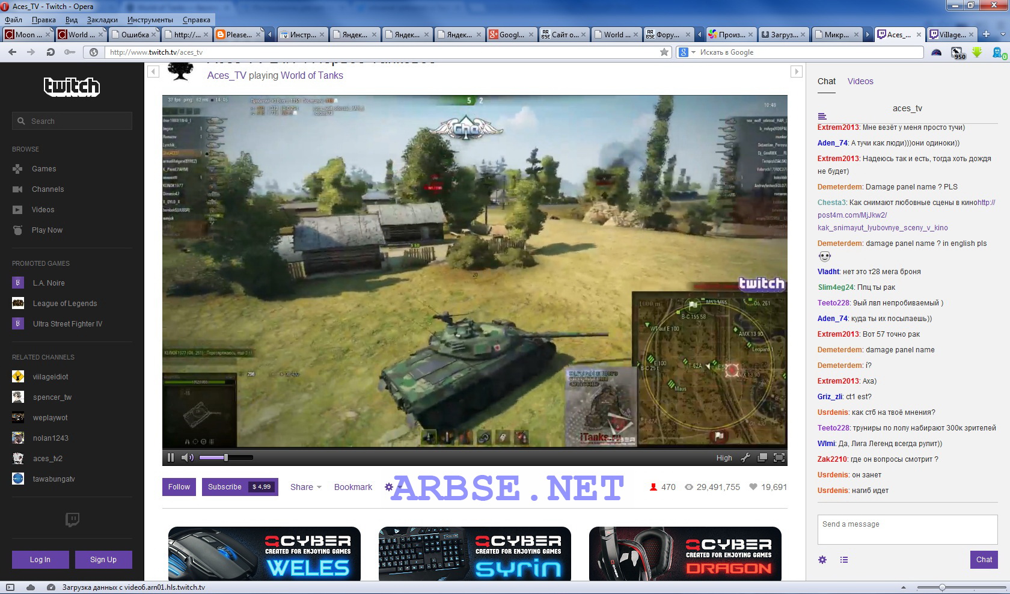Pop out the video player
Viewport: 1010px width, 594px height.
point(762,458)
